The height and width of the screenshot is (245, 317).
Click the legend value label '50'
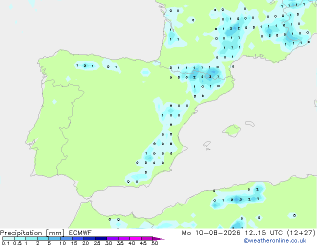click(154, 243)
